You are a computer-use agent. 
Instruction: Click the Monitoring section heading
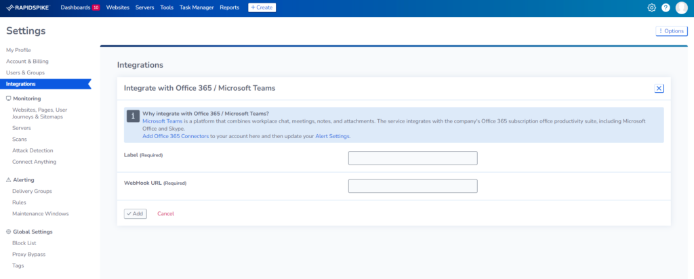coord(27,99)
